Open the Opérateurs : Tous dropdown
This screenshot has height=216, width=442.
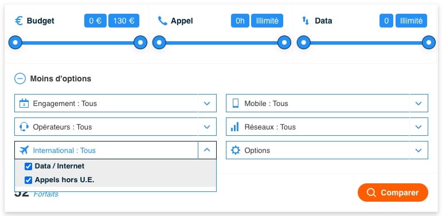pos(115,127)
